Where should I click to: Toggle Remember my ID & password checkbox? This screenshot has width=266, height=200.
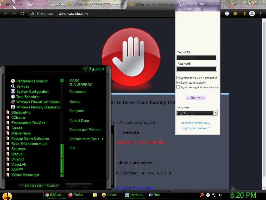click(x=178, y=78)
